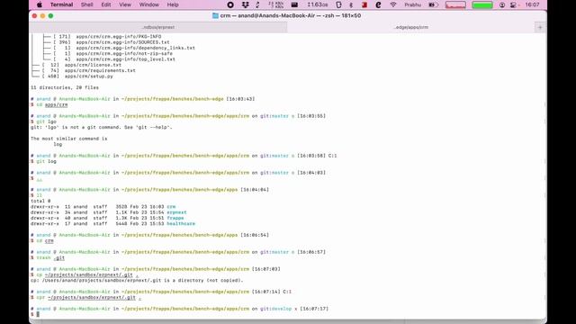Open the Help menu
576x324 pixels.
click(x=173, y=4)
